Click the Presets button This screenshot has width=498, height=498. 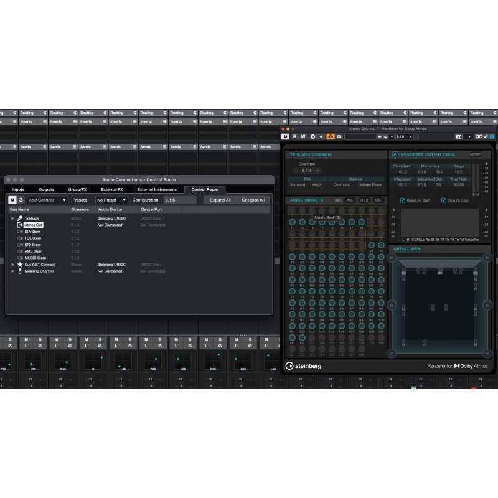click(80, 200)
